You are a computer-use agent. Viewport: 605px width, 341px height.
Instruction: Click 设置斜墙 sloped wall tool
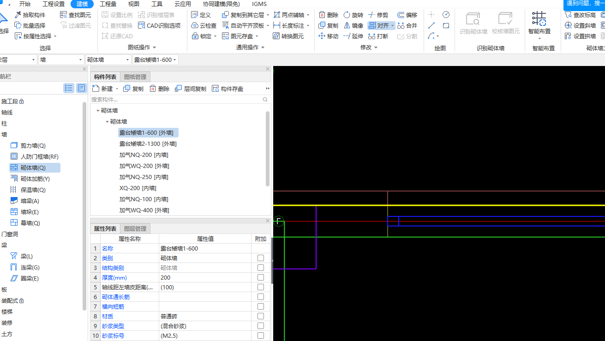click(x=580, y=25)
